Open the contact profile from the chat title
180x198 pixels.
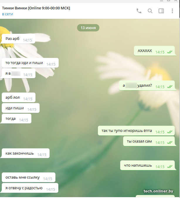click(36, 8)
